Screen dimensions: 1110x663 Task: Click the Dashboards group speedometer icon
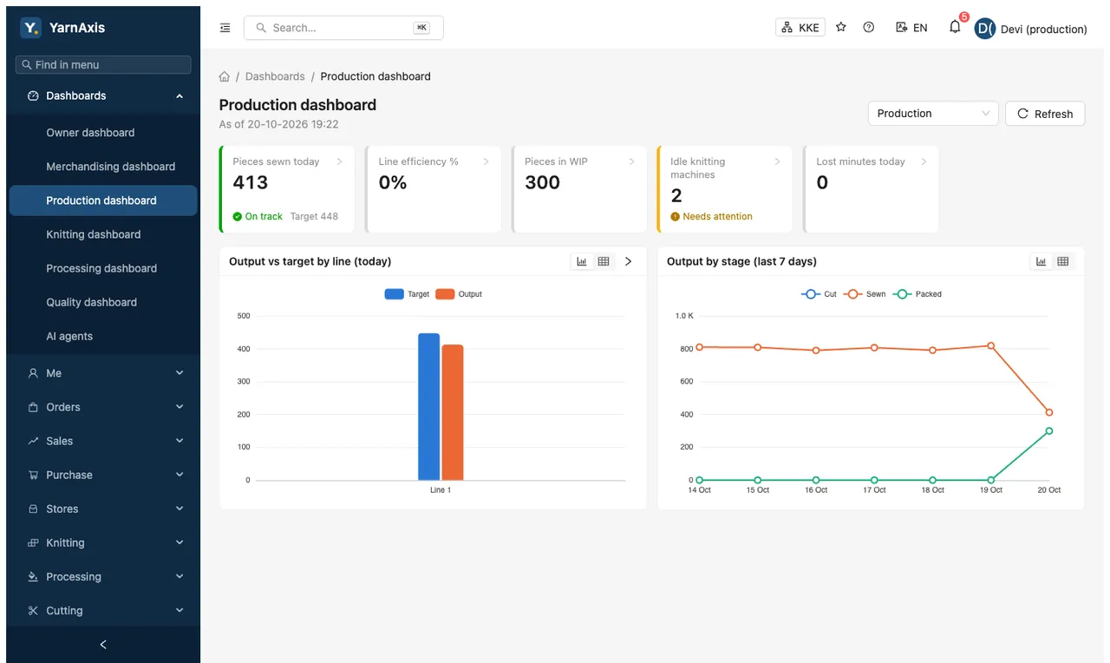click(33, 95)
